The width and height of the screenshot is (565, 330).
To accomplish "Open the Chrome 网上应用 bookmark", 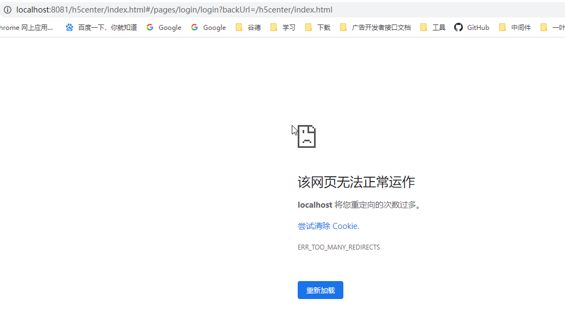I will [26, 27].
